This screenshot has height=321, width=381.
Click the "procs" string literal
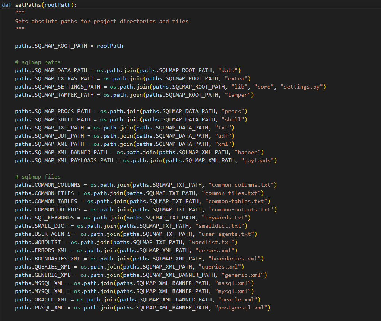coord(233,111)
